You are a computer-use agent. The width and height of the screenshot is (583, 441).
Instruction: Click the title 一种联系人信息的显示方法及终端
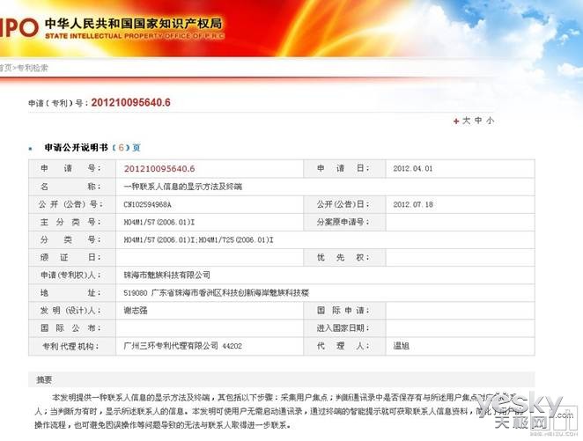[x=182, y=187]
